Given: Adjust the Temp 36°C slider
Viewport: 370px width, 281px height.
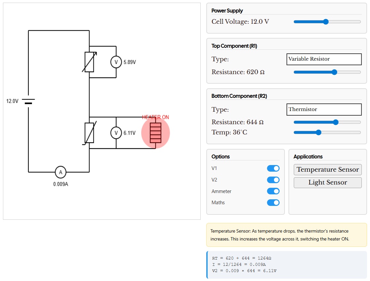Looking at the screenshot, I should click(327, 132).
